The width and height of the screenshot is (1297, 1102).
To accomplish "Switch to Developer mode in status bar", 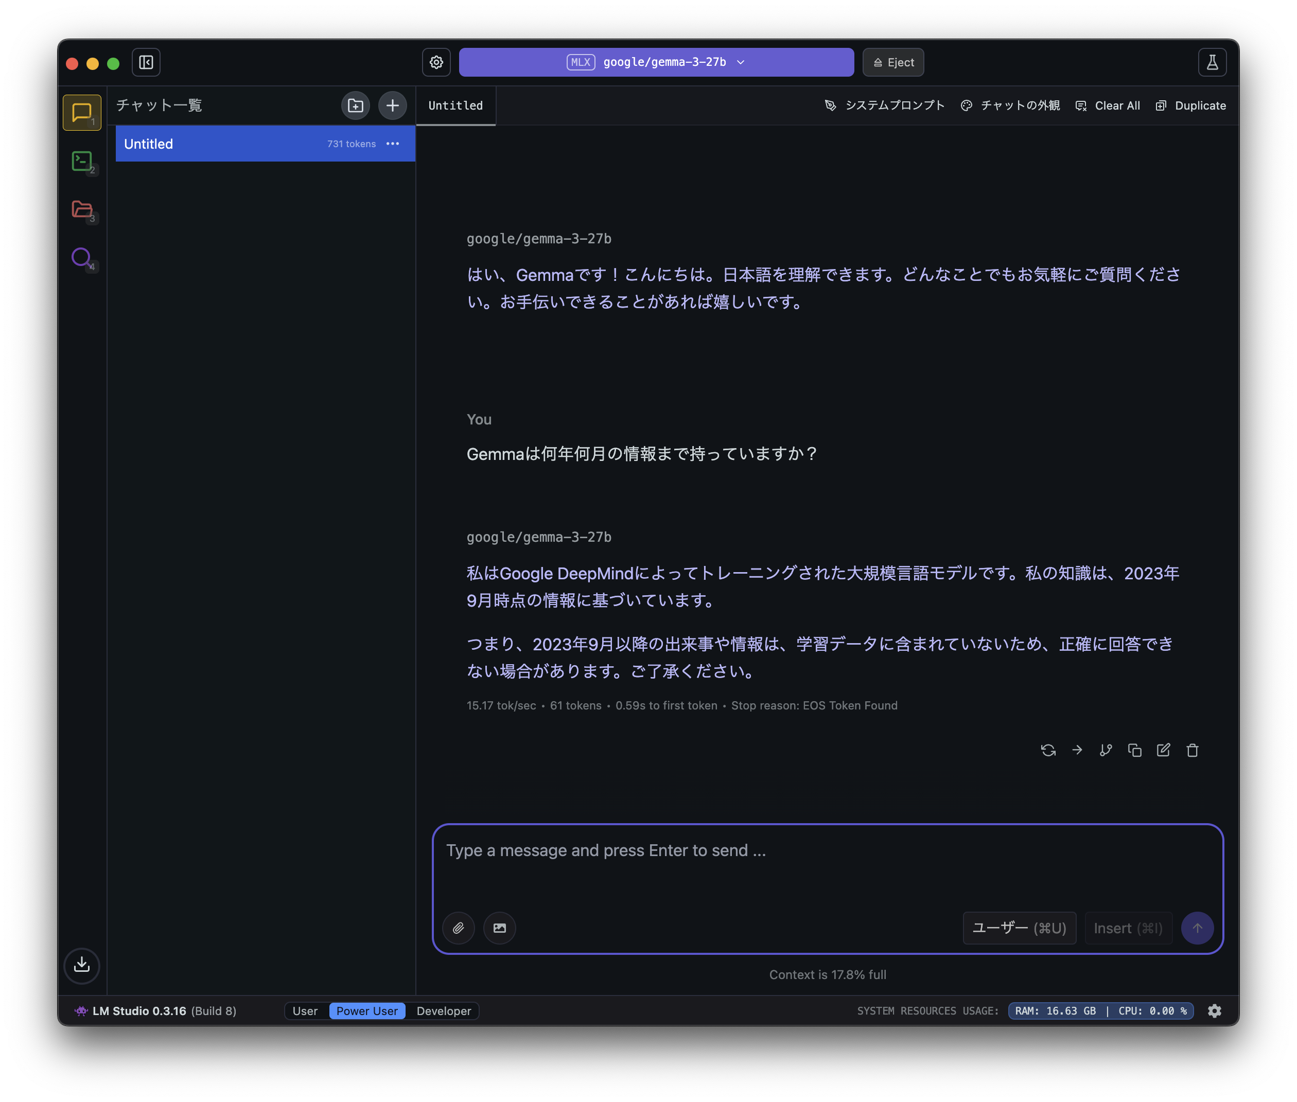I will (443, 1010).
